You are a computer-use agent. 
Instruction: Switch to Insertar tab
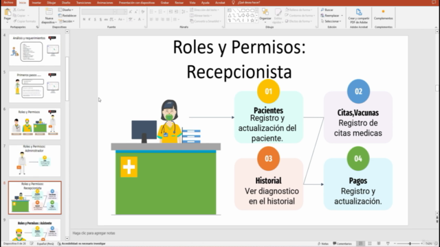pos(36,3)
